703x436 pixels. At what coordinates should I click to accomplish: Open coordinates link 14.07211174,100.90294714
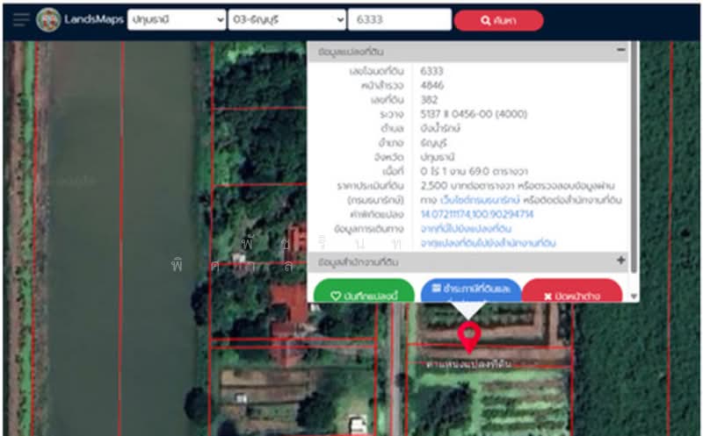pos(477,214)
